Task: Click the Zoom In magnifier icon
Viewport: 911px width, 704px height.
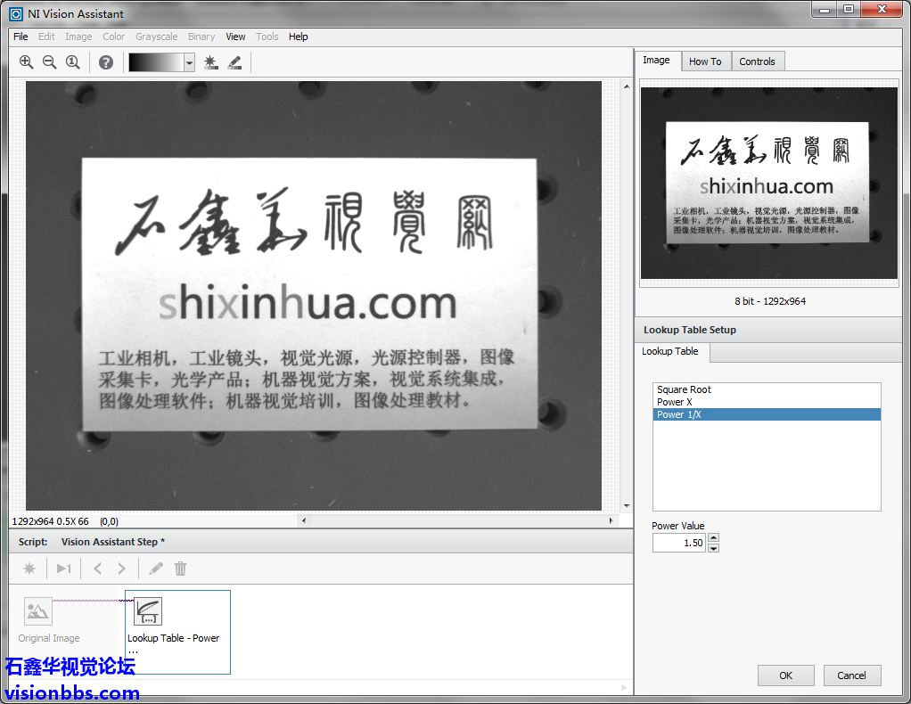Action: [26, 61]
